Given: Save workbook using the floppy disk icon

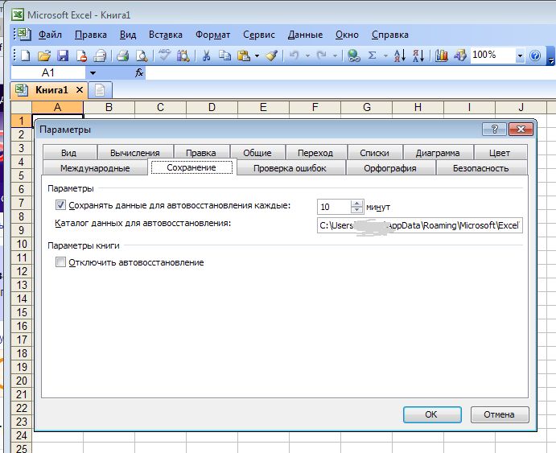Looking at the screenshot, I should click(63, 56).
